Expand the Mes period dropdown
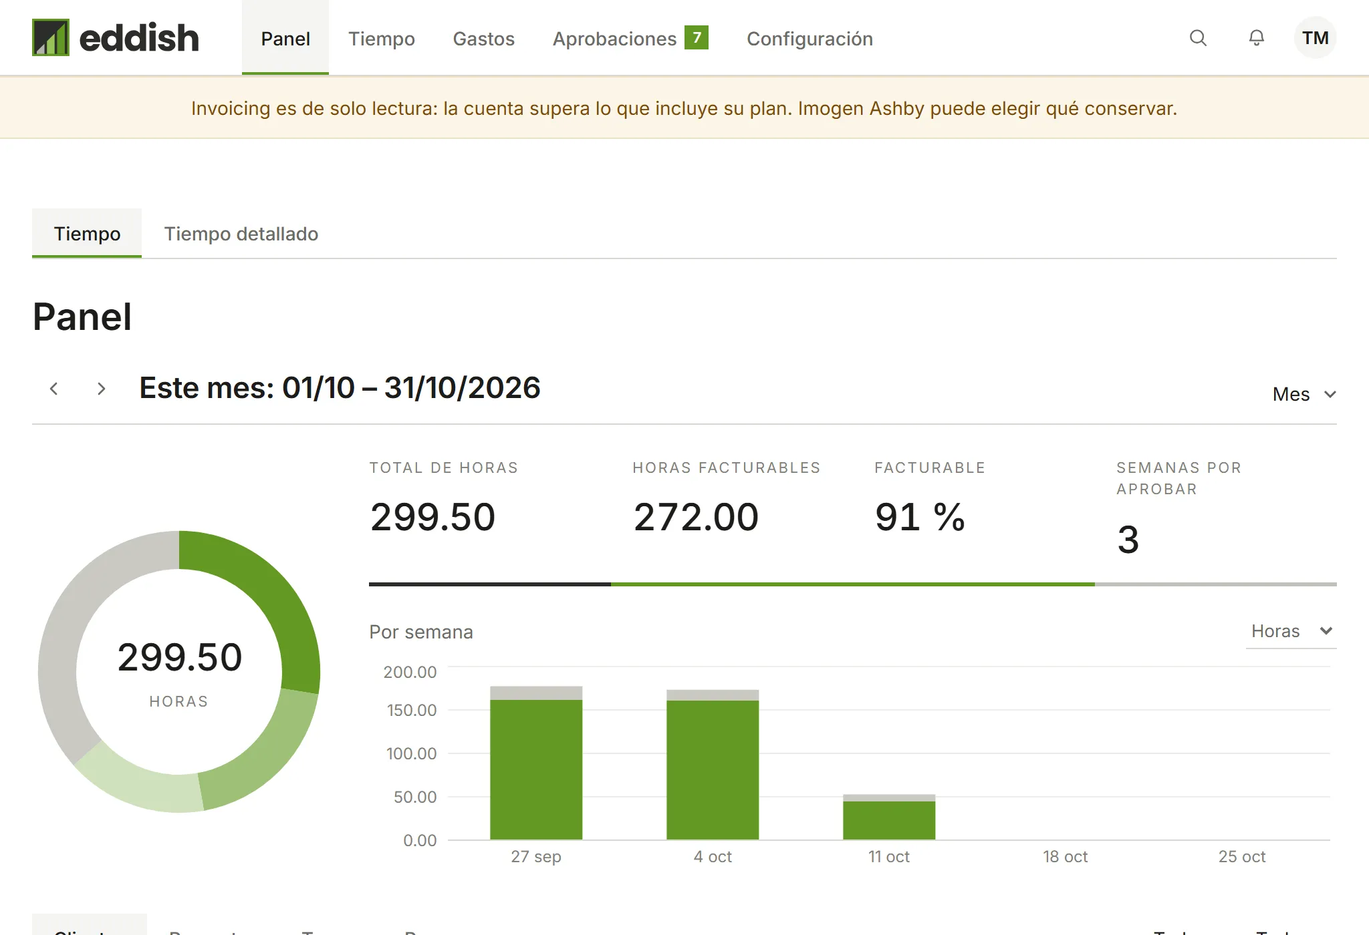This screenshot has width=1369, height=935. click(x=1304, y=394)
